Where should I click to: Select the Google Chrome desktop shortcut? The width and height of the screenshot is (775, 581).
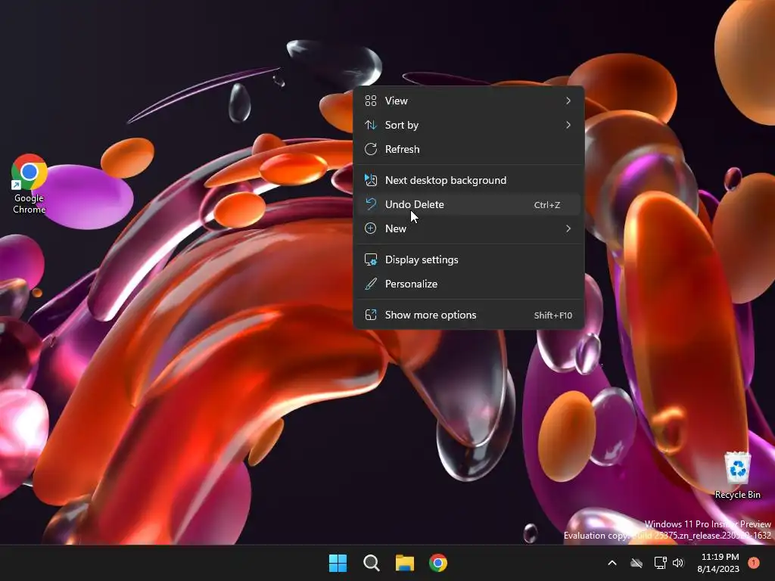click(x=30, y=184)
